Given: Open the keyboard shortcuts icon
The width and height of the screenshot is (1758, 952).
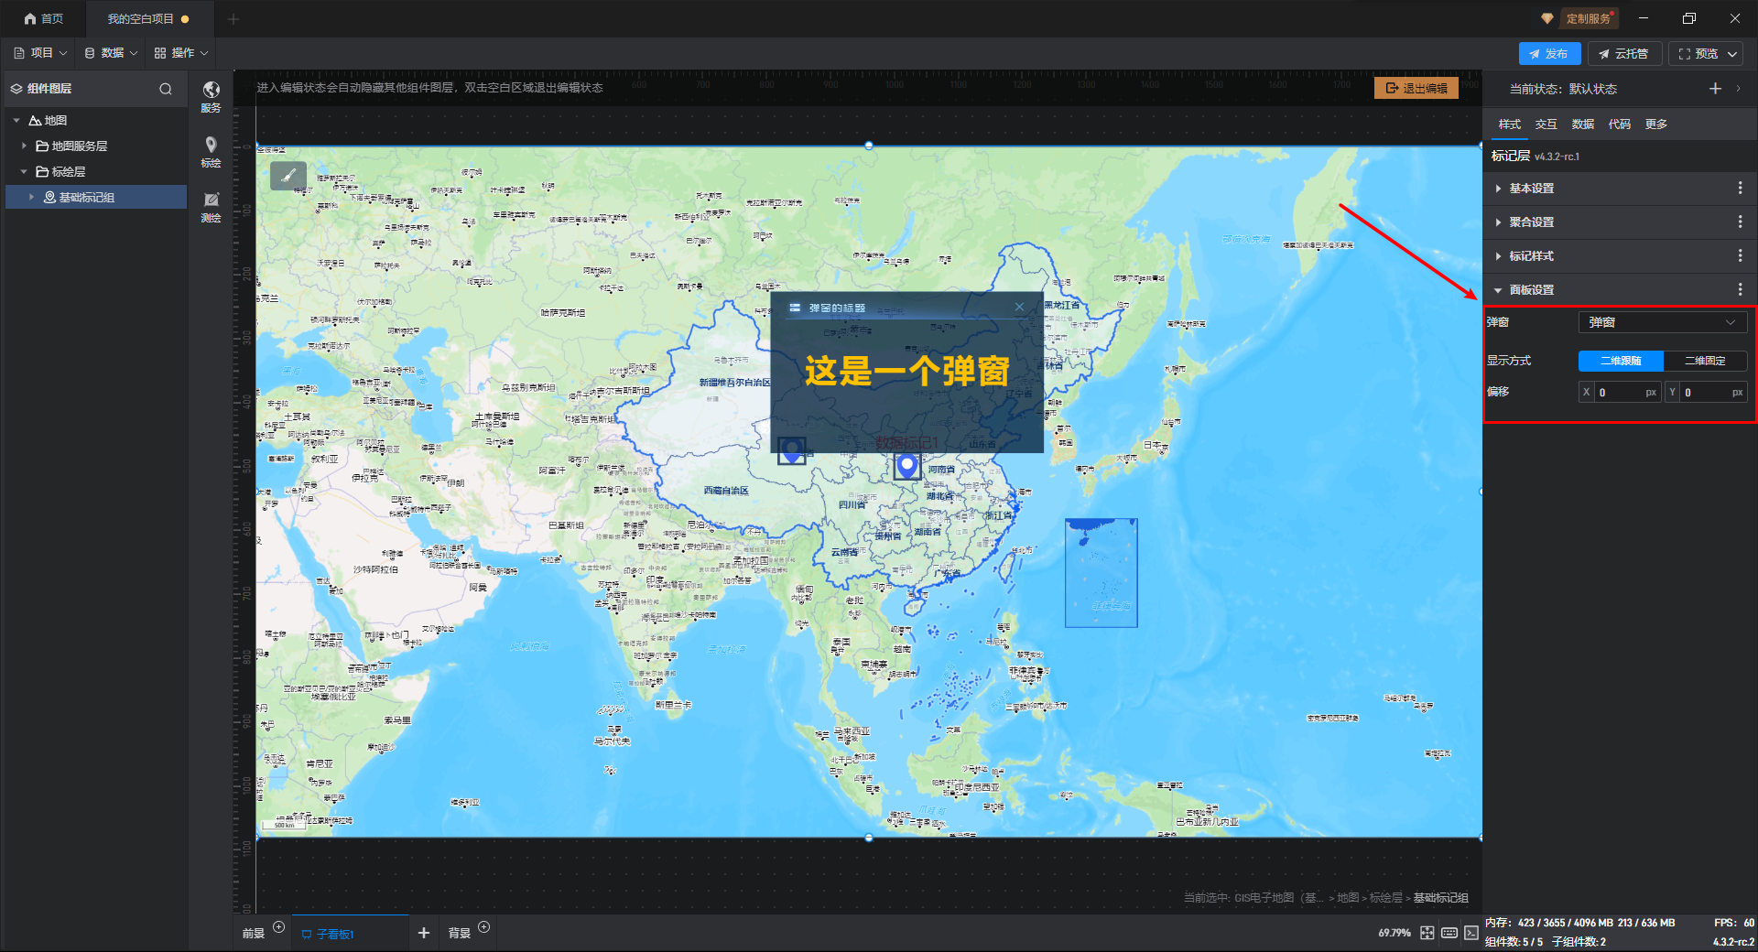Looking at the screenshot, I should pyautogui.click(x=1449, y=933).
